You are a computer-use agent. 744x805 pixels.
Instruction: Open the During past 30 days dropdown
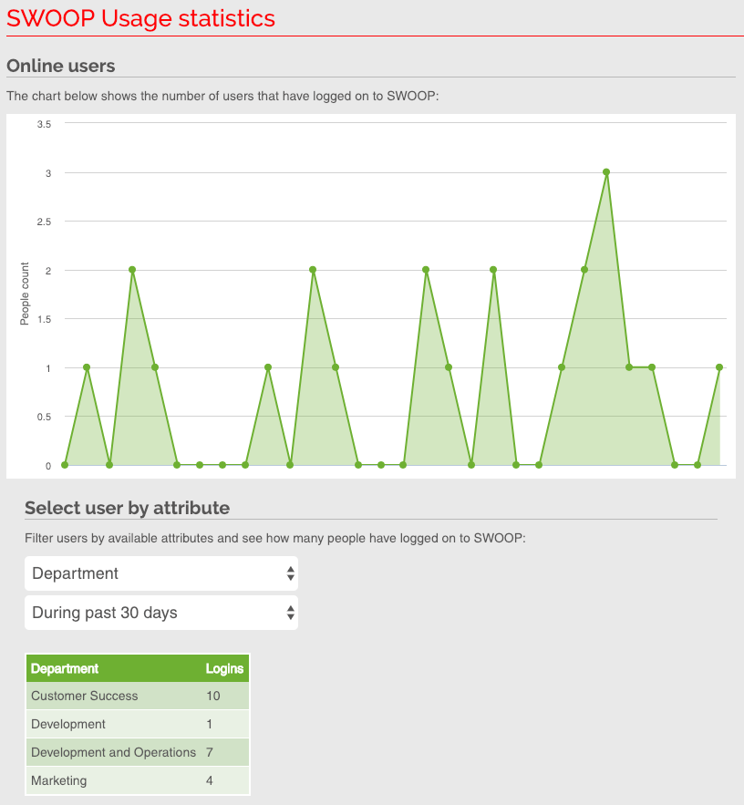(161, 613)
